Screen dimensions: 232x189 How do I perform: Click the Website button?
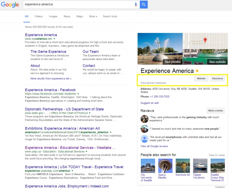[201, 78]
